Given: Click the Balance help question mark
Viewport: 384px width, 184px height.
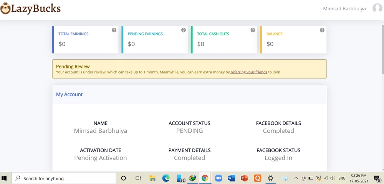Looking at the screenshot, I should (x=322, y=30).
